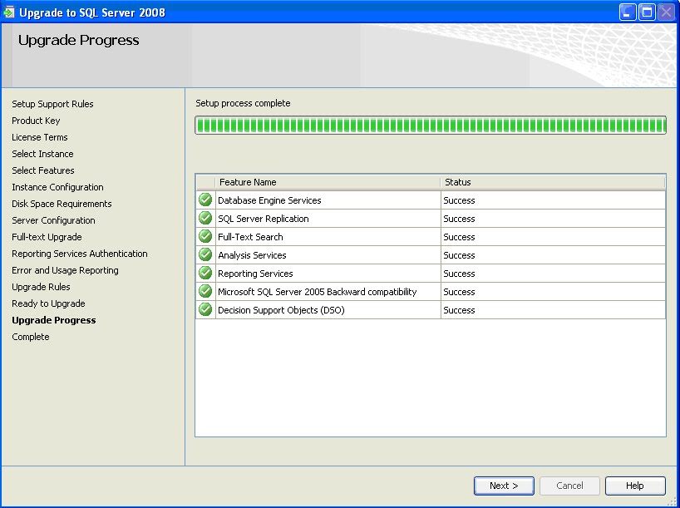Click success icon beside SQL Server 2005 Backward compatibility

[204, 291]
